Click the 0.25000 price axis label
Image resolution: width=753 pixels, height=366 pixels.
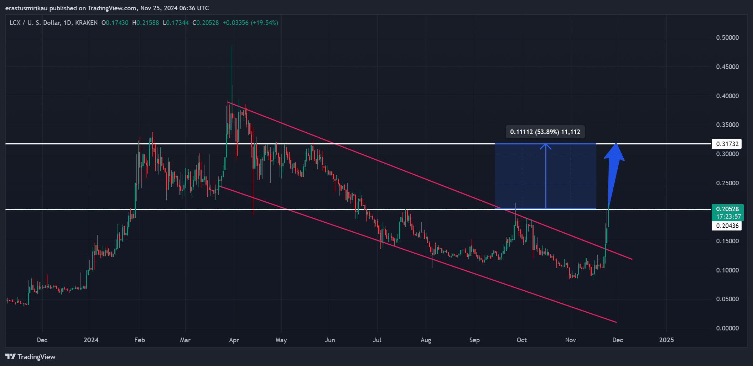coord(727,183)
